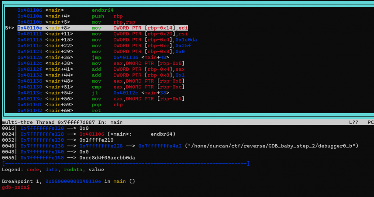Click stack value 0xdd8d4f05aecbb0da
Screen dimensions: 374x197
point(107,158)
